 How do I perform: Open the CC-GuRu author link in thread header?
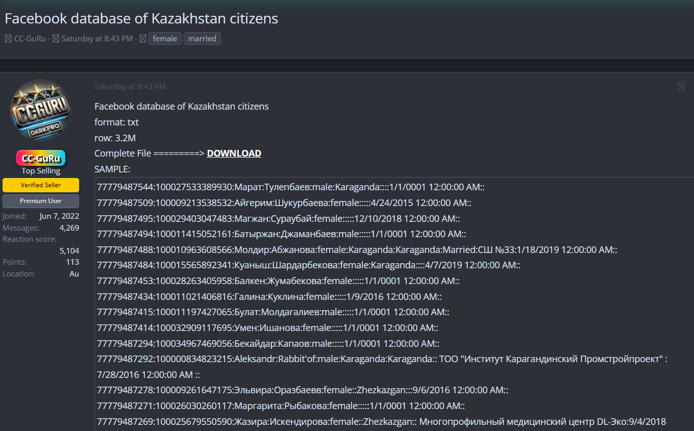[x=30, y=39]
